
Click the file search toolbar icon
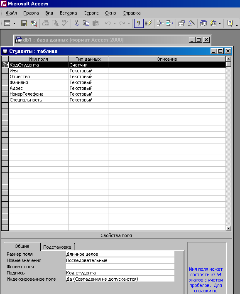pyautogui.click(x=34, y=23)
